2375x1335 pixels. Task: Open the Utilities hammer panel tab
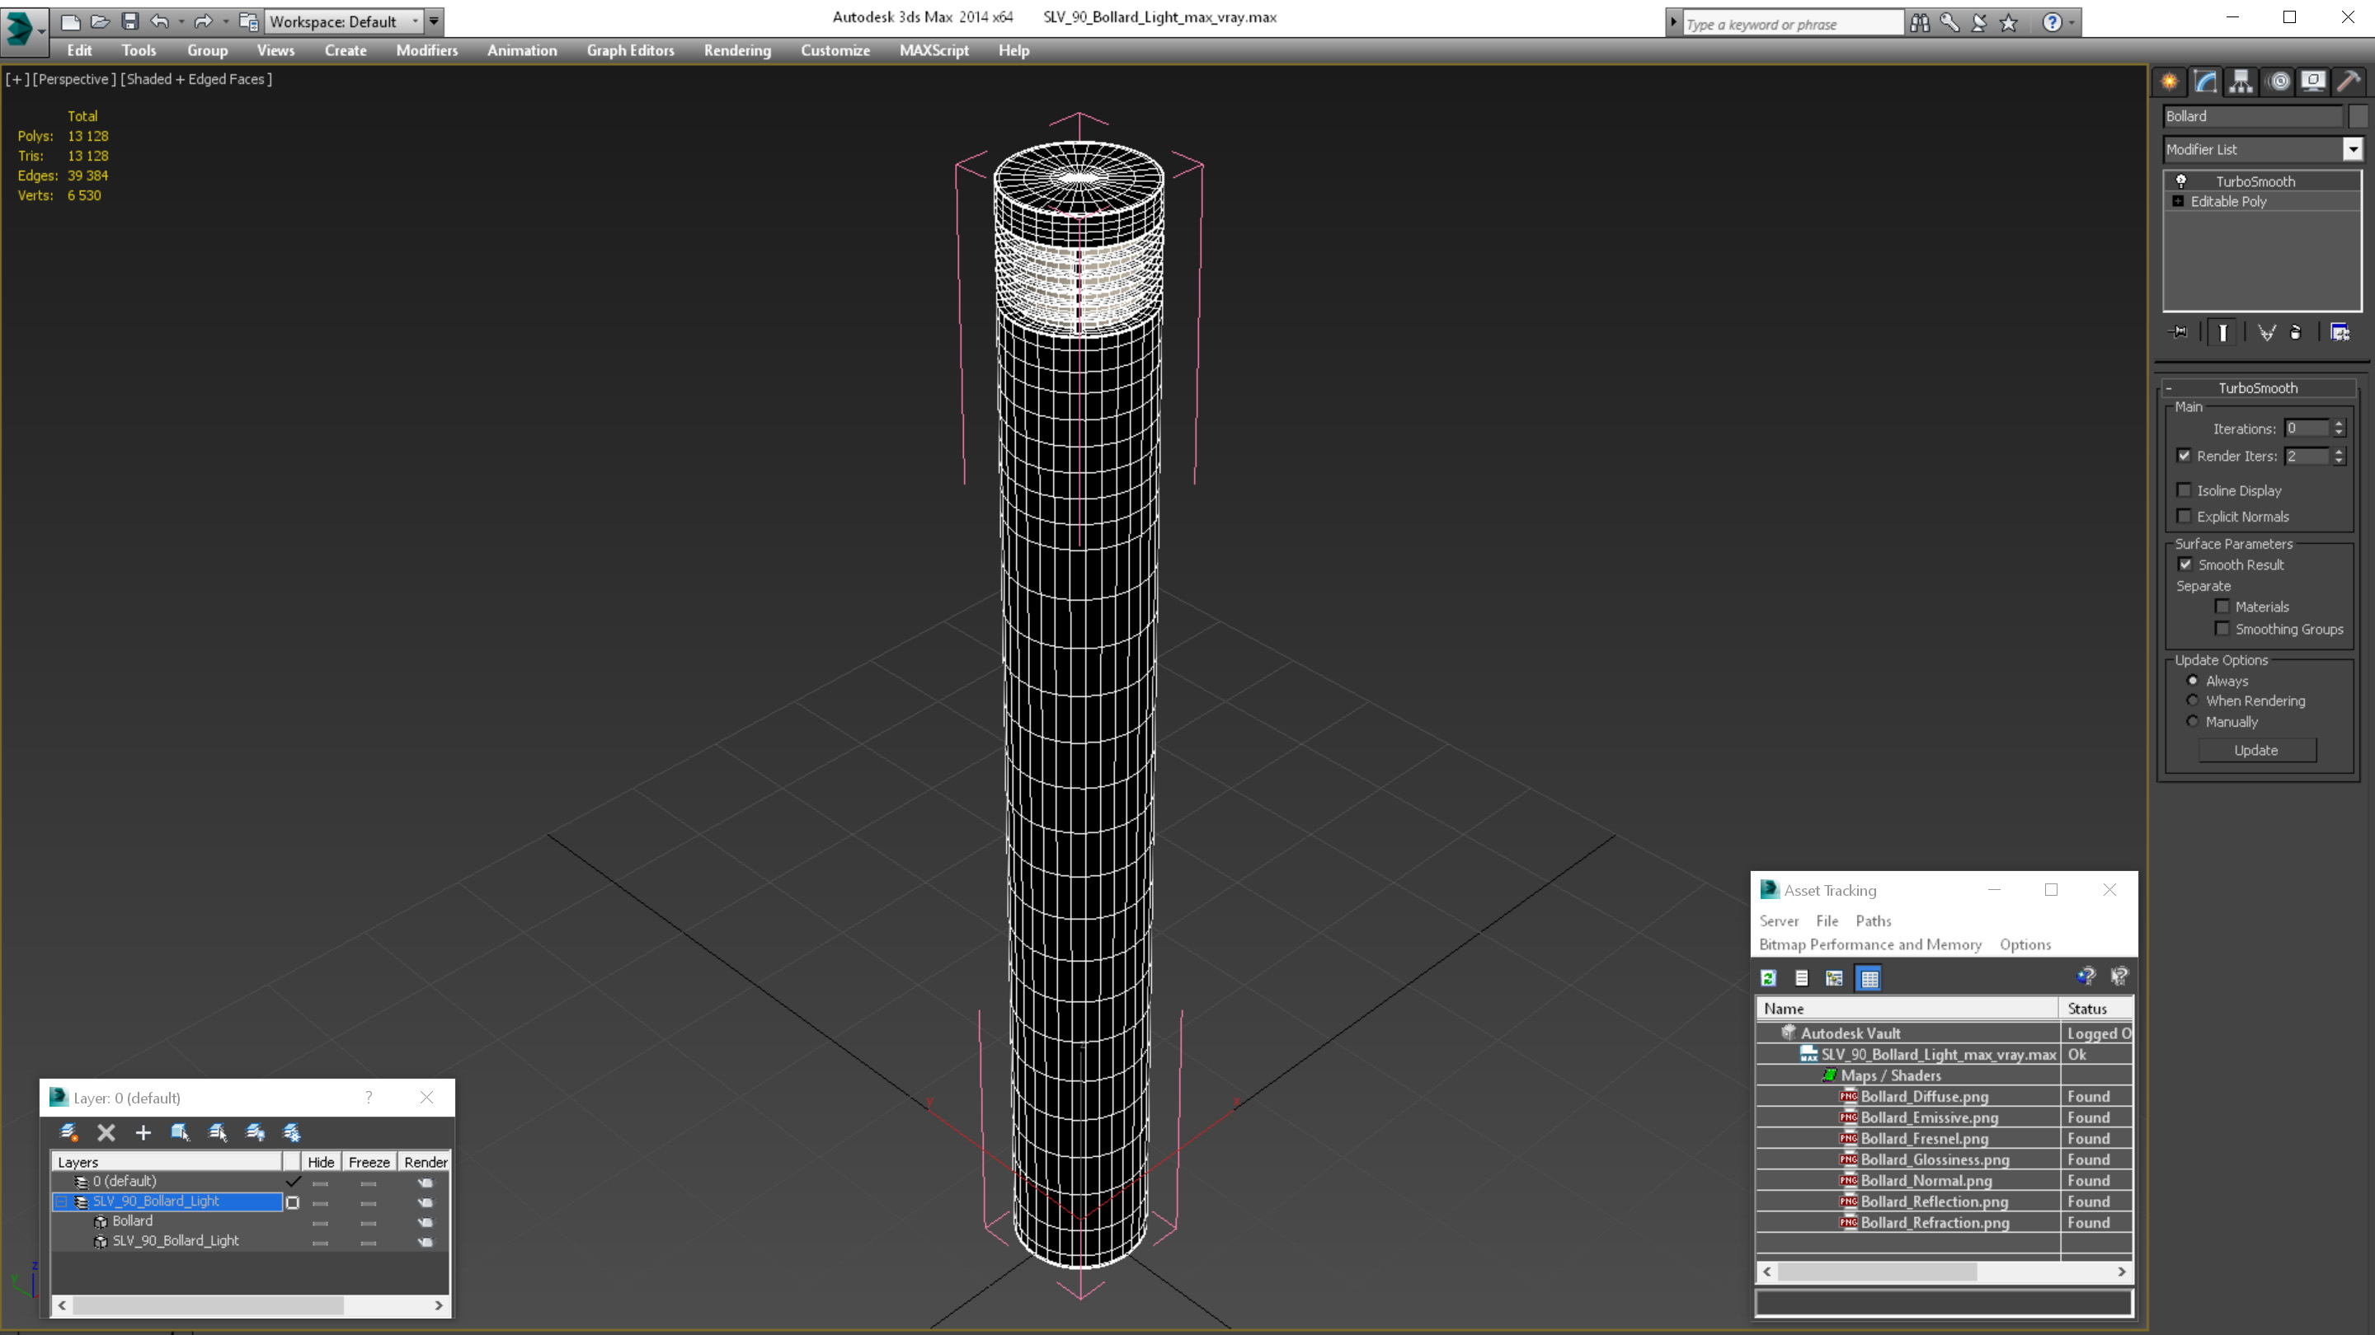click(2349, 81)
